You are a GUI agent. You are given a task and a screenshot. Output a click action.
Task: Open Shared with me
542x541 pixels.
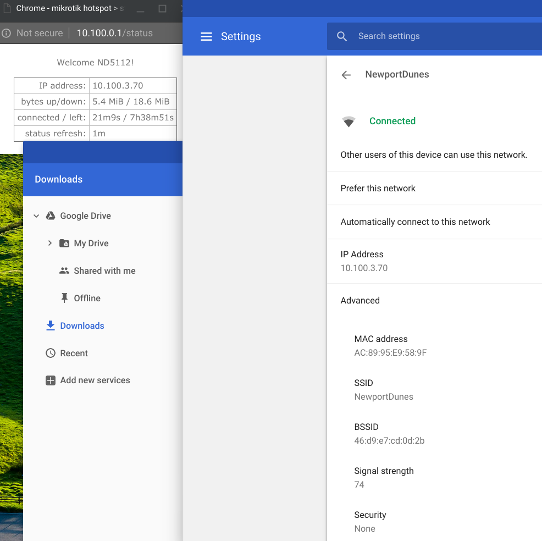[x=104, y=270]
